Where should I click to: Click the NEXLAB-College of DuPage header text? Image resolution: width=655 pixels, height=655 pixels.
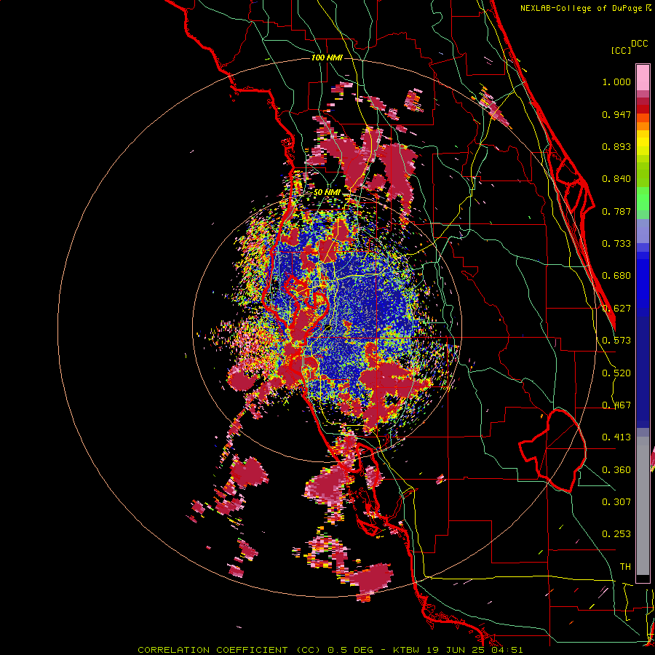pyautogui.click(x=583, y=8)
